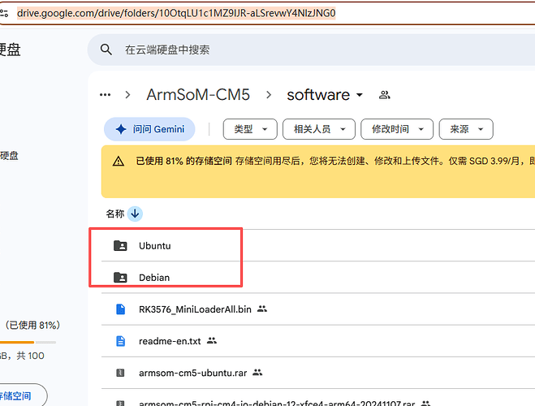This screenshot has width=535, height=406.
Task: Select armsom-cm5-ubuntu.rar file
Action: (318, 373)
